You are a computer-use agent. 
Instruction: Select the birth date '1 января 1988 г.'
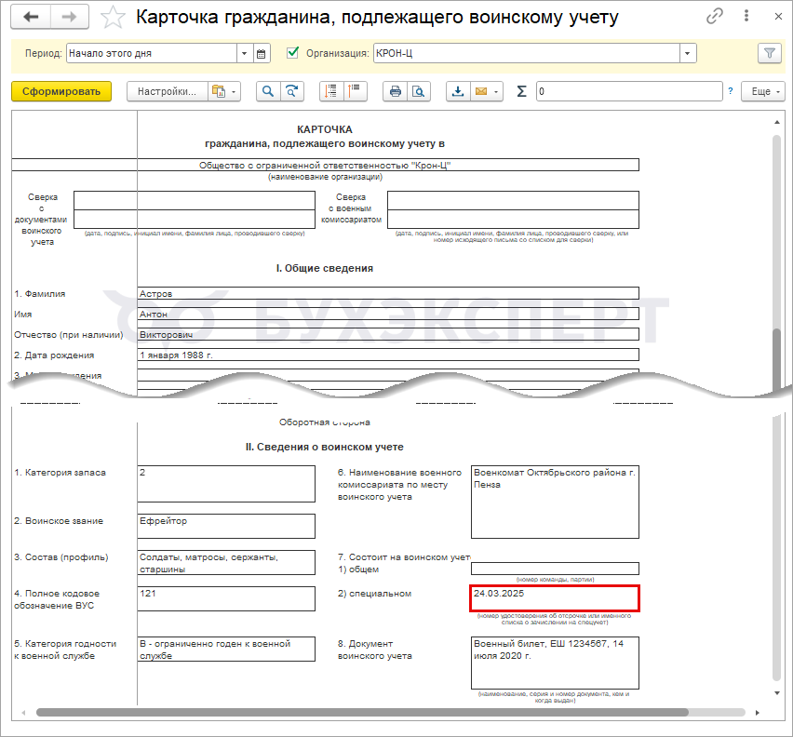tap(388, 355)
